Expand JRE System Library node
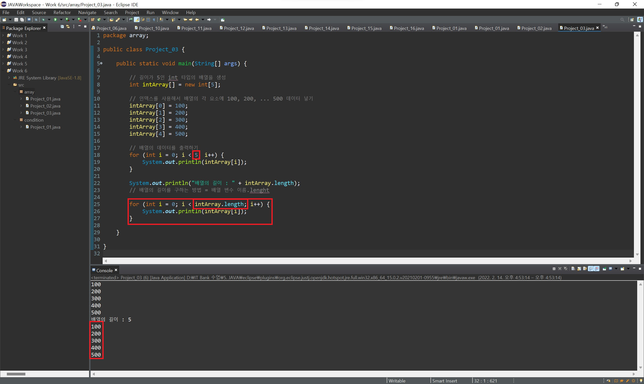The height and width of the screenshot is (384, 644). click(x=9, y=78)
